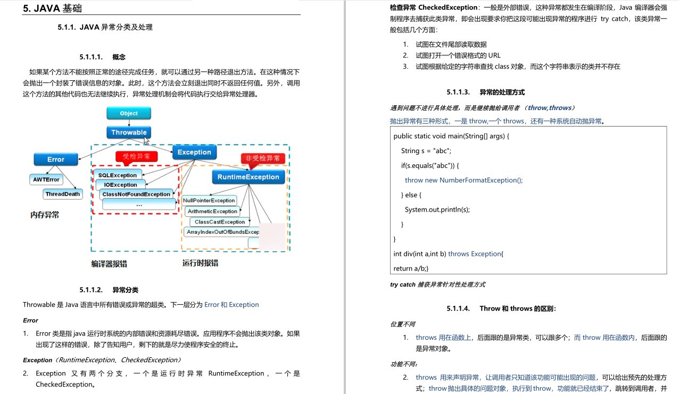Image resolution: width=679 pixels, height=394 pixels.
Task: Select the AWTError box in the diagram
Action: [45, 179]
